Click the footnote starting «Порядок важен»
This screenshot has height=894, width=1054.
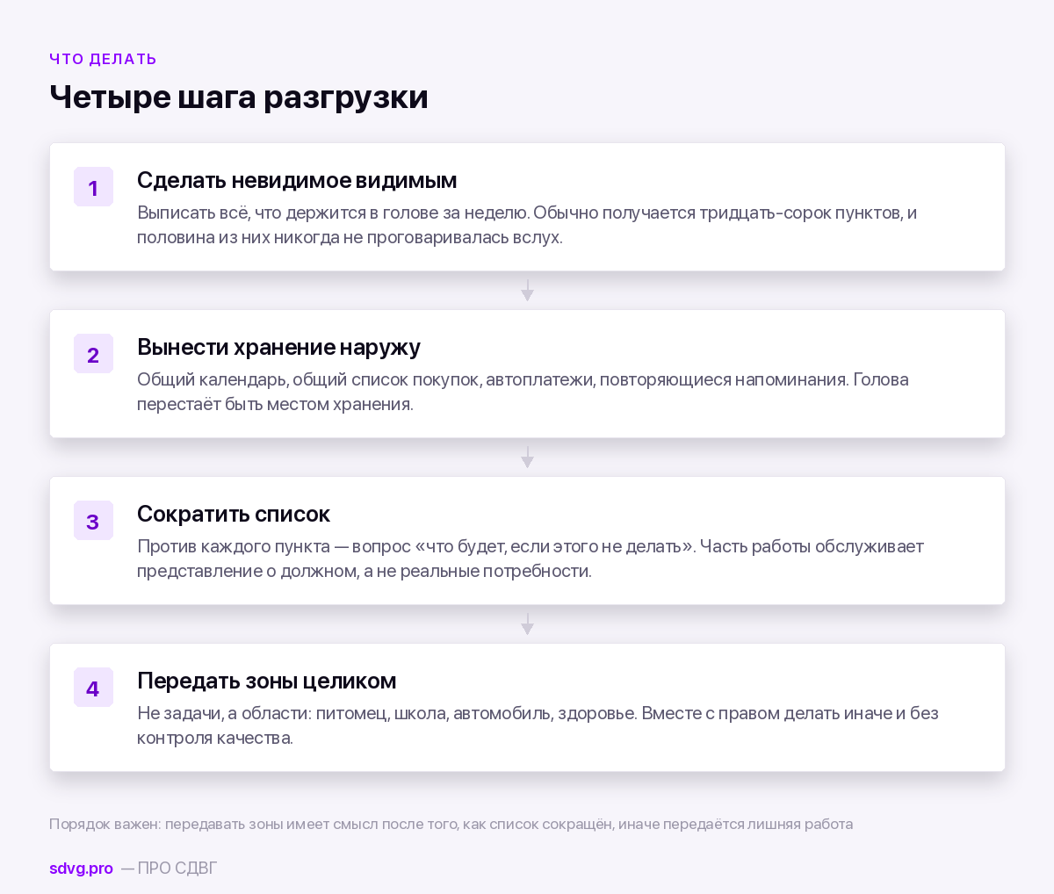point(451,824)
